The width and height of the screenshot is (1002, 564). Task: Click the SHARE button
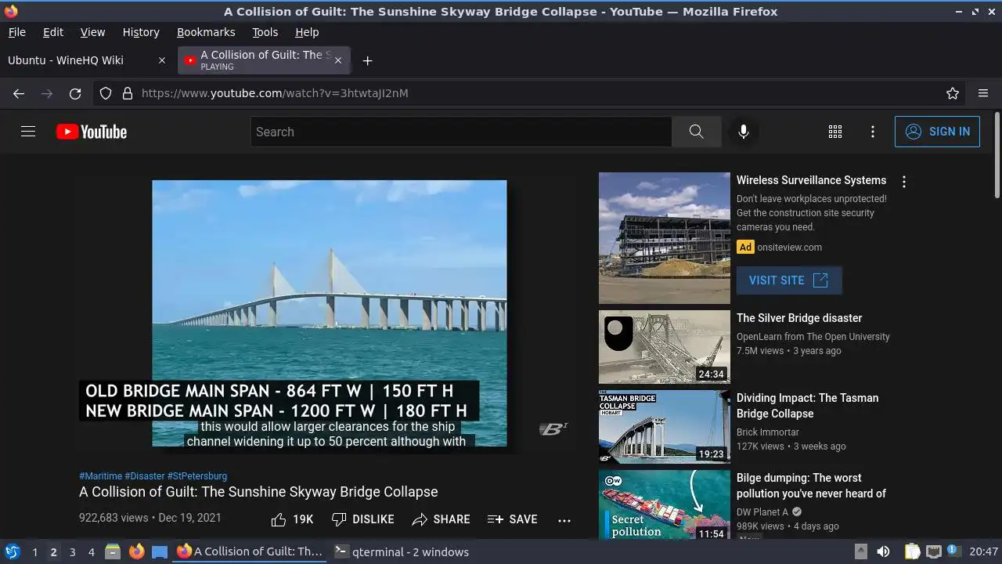point(441,519)
